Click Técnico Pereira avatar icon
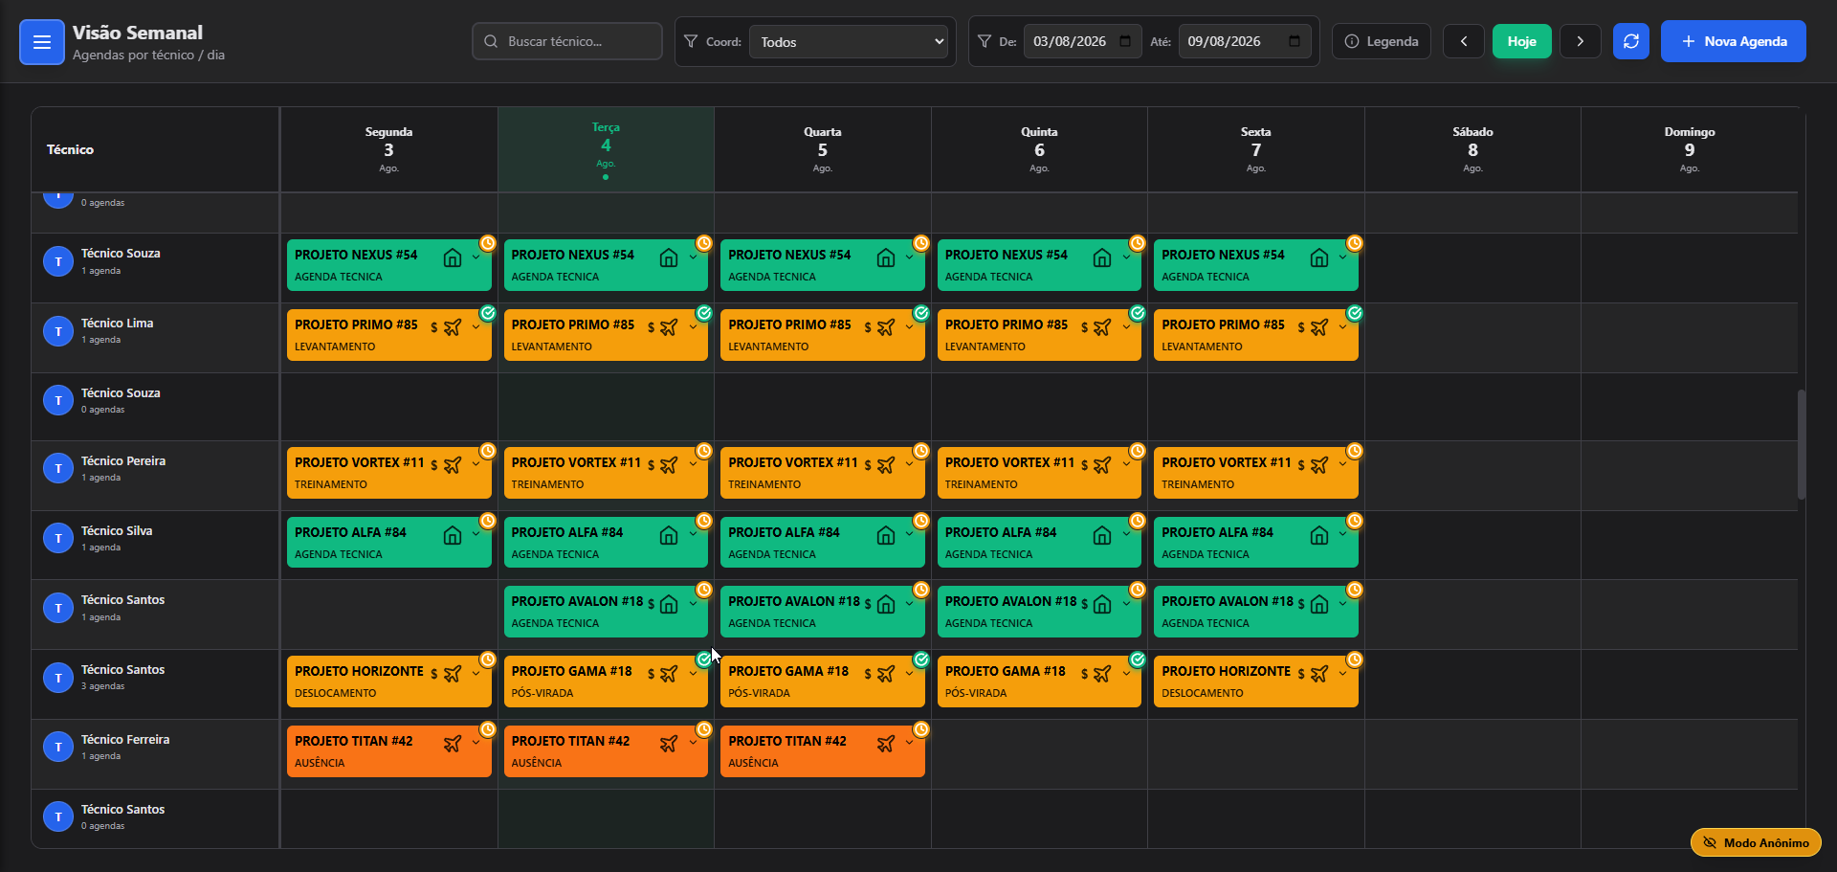This screenshot has width=1837, height=872. coord(58,468)
